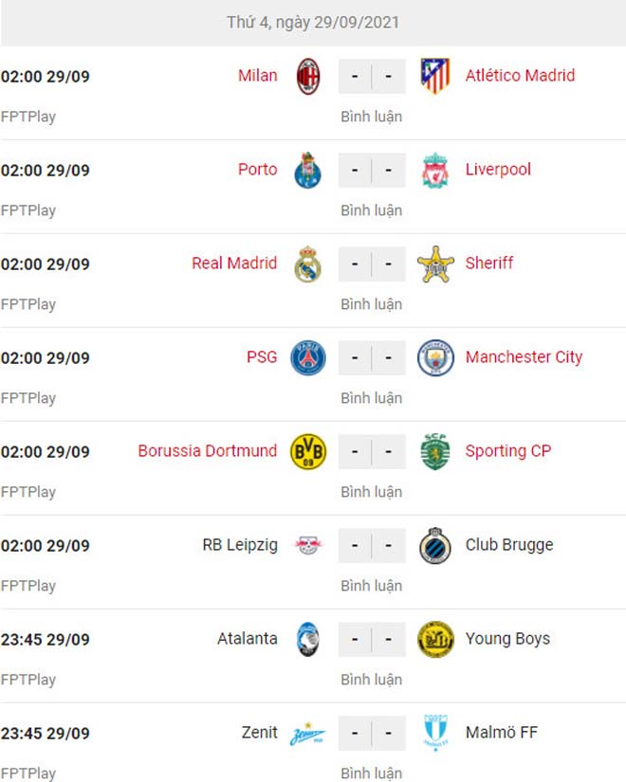This screenshot has height=782, width=626.
Task: Click the Real Madrid club crest
Action: coord(308,264)
